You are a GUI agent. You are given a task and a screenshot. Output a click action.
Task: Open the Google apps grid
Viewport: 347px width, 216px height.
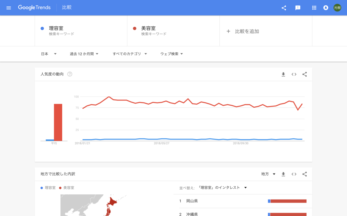click(314, 8)
